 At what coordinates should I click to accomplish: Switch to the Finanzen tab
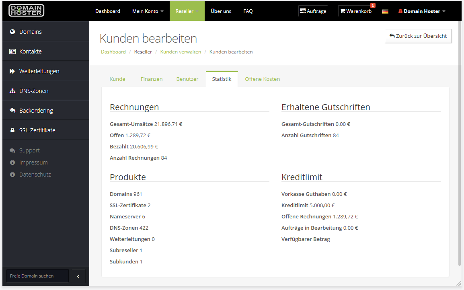click(152, 79)
